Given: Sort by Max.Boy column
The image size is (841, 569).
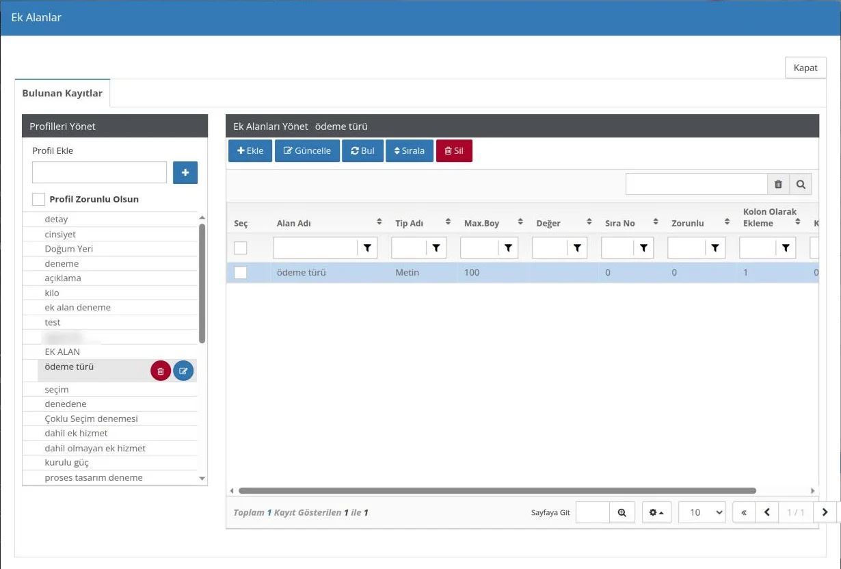Looking at the screenshot, I should [x=520, y=222].
